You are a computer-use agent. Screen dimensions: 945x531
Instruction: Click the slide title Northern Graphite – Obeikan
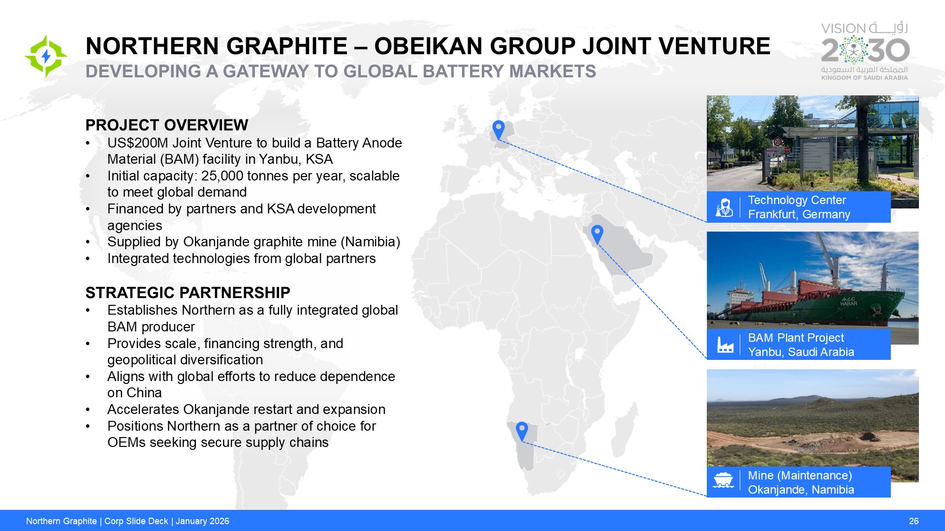[x=428, y=46]
